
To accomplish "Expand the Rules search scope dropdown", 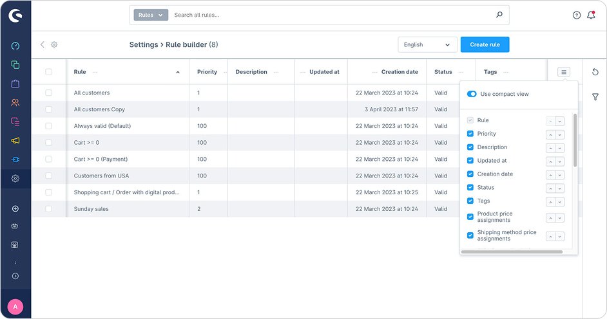I will (x=150, y=15).
